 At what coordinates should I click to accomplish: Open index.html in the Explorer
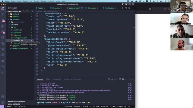coord(17,35)
